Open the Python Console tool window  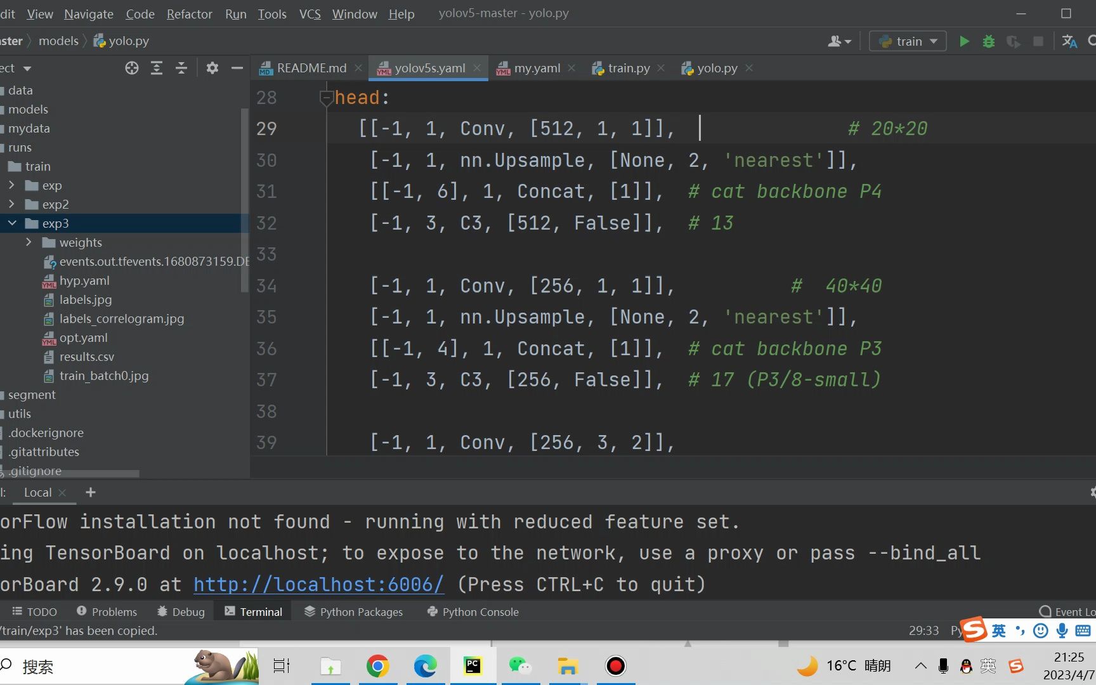click(473, 612)
